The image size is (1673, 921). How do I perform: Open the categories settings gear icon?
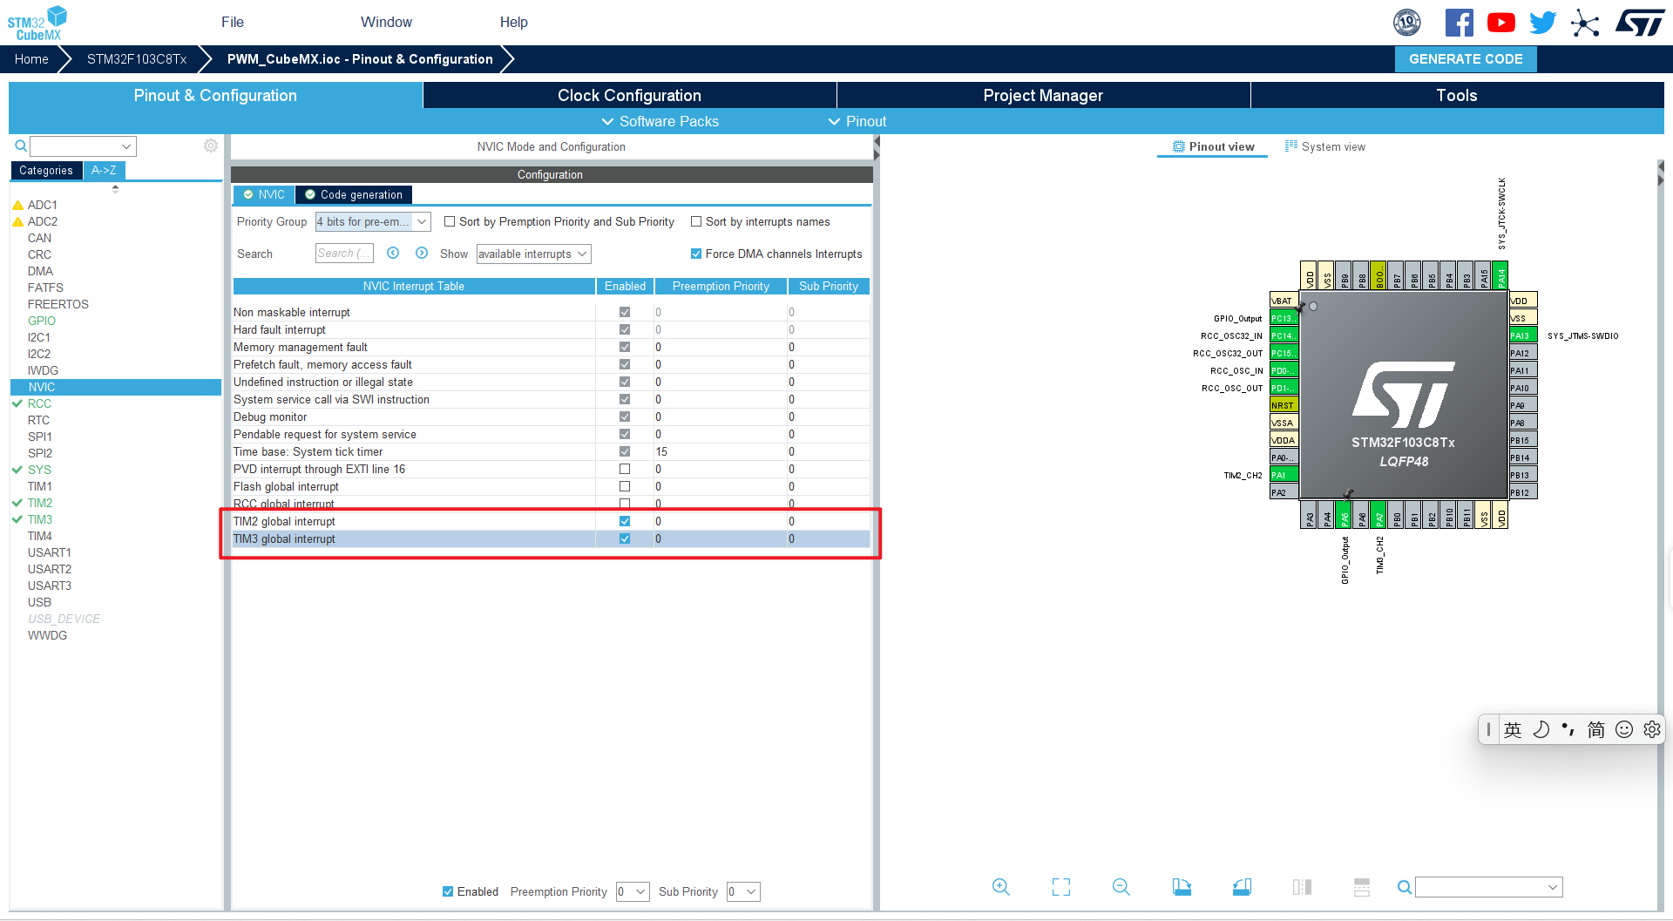point(211,146)
